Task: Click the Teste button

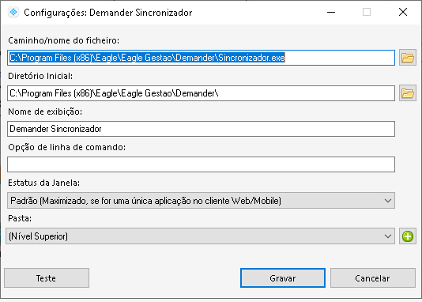Action: click(47, 278)
